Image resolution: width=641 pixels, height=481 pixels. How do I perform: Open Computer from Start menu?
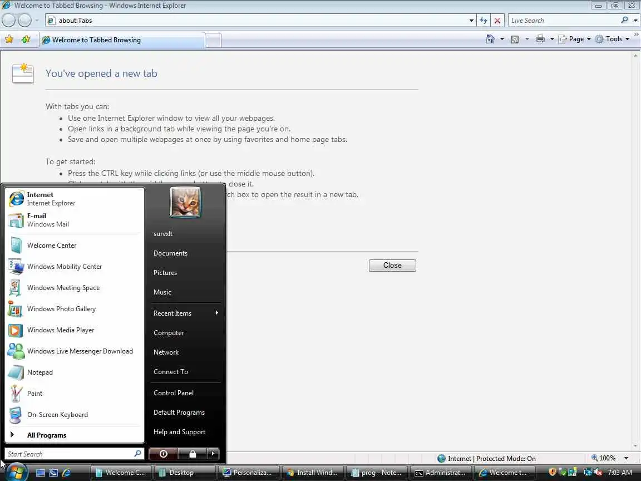pyautogui.click(x=186, y=333)
